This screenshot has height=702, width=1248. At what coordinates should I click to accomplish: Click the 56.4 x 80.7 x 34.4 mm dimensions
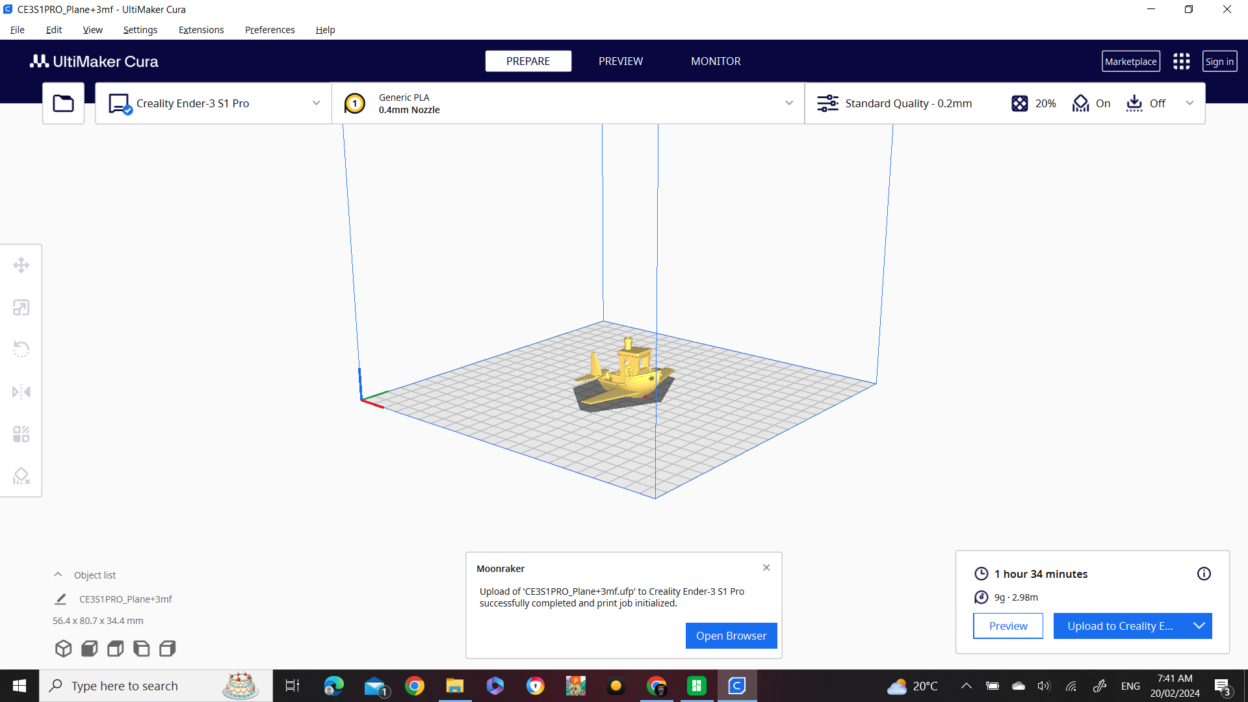point(98,621)
